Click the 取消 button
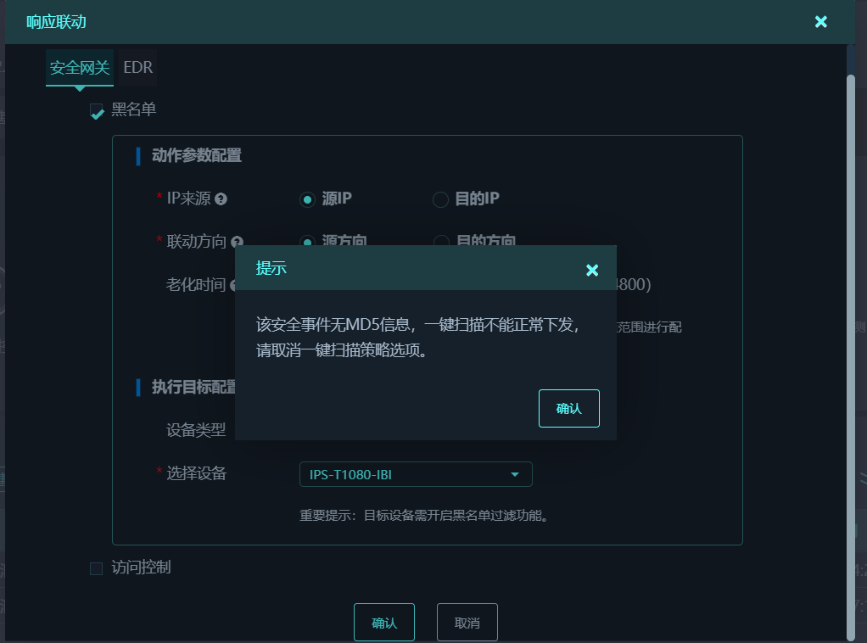 (x=467, y=623)
